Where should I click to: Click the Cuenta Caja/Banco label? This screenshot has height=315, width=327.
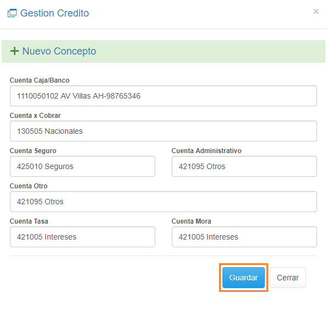40,80
